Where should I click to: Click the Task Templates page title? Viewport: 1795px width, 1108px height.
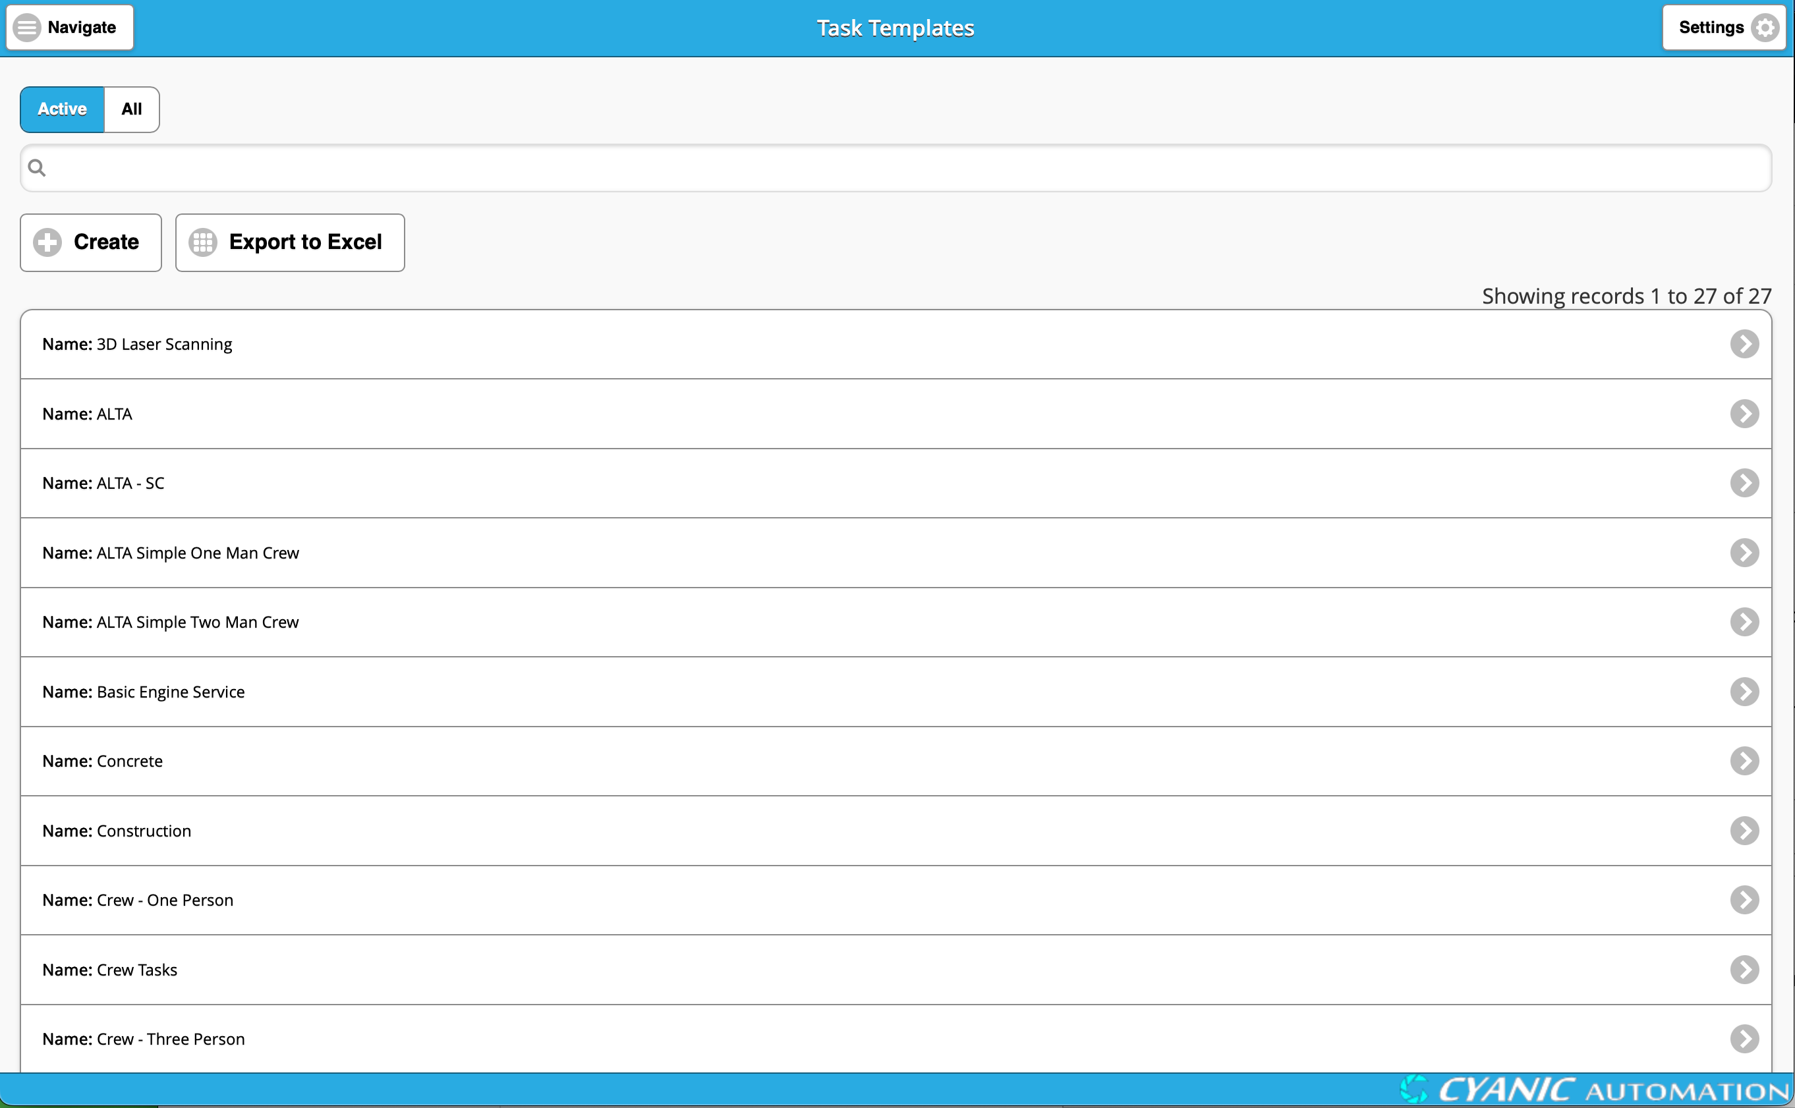pos(896,28)
